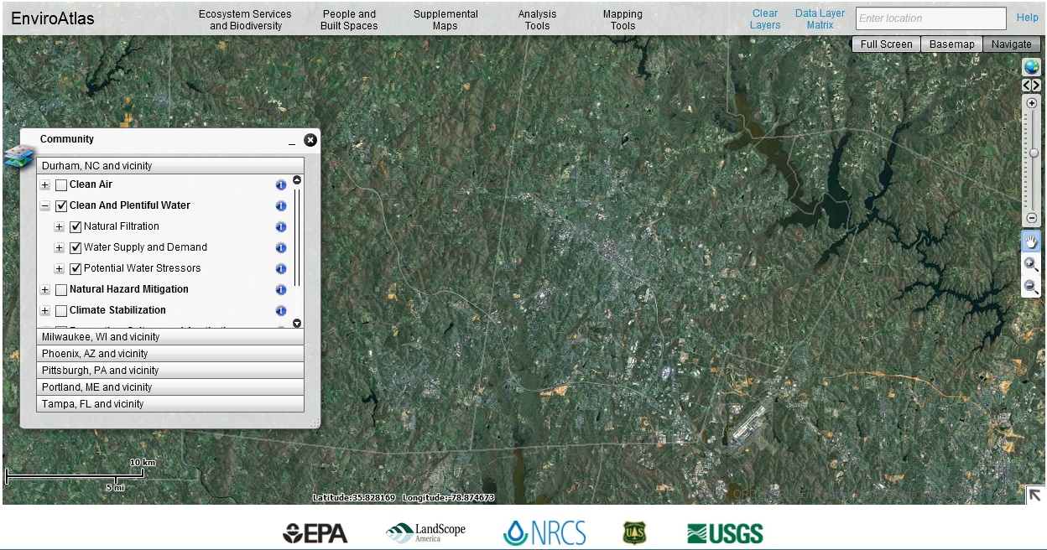The image size is (1047, 550).
Task: Open the Analysis Tools menu
Action: [x=537, y=19]
